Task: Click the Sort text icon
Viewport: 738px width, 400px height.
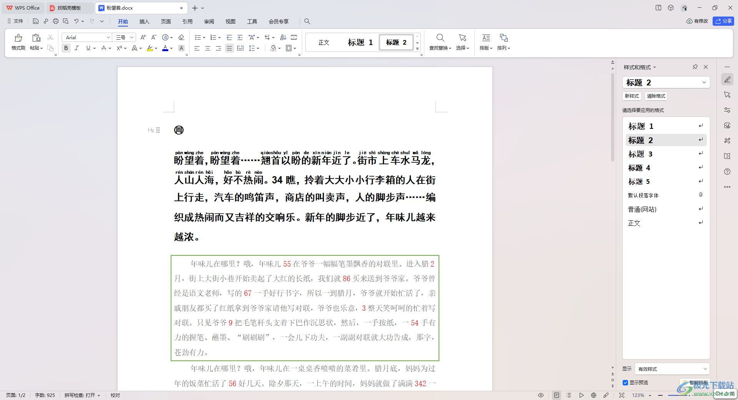Action: 283,37
